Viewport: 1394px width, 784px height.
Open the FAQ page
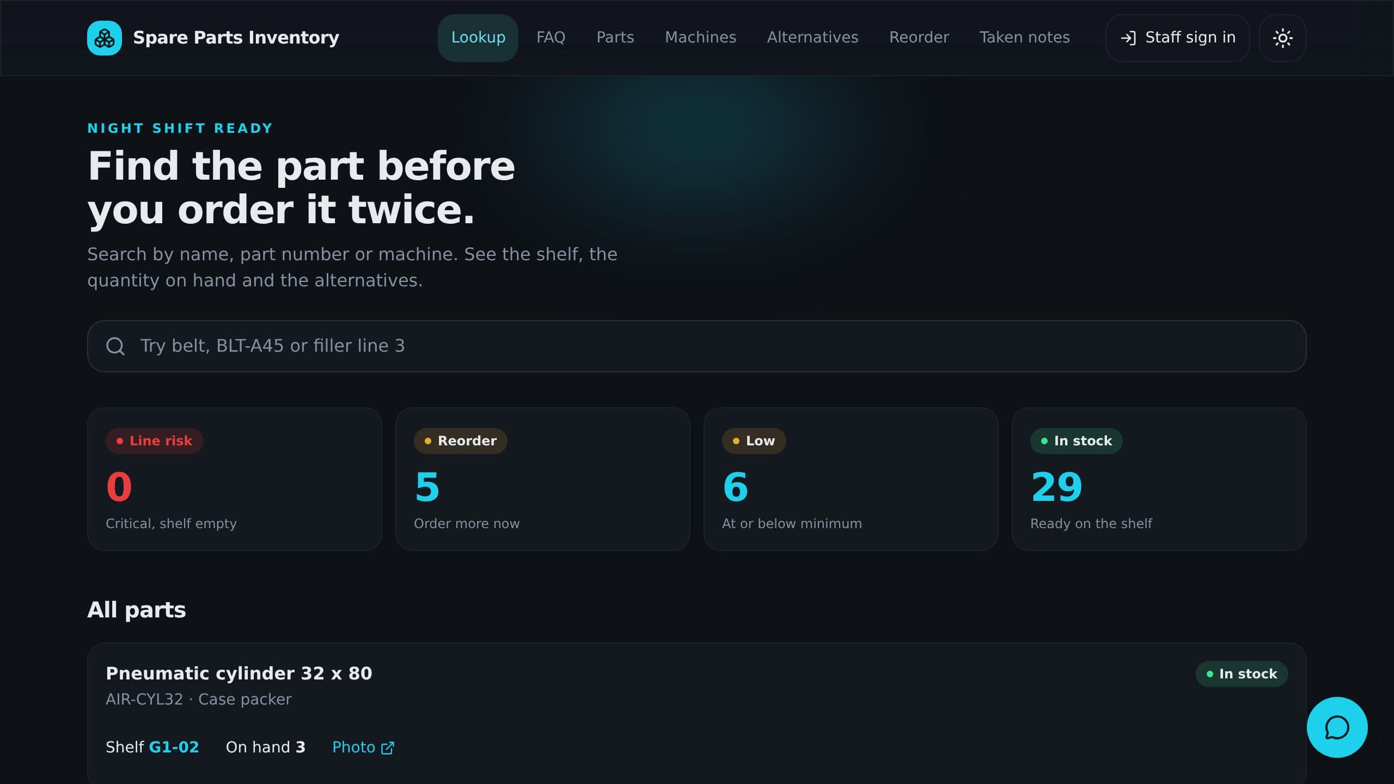pos(551,38)
